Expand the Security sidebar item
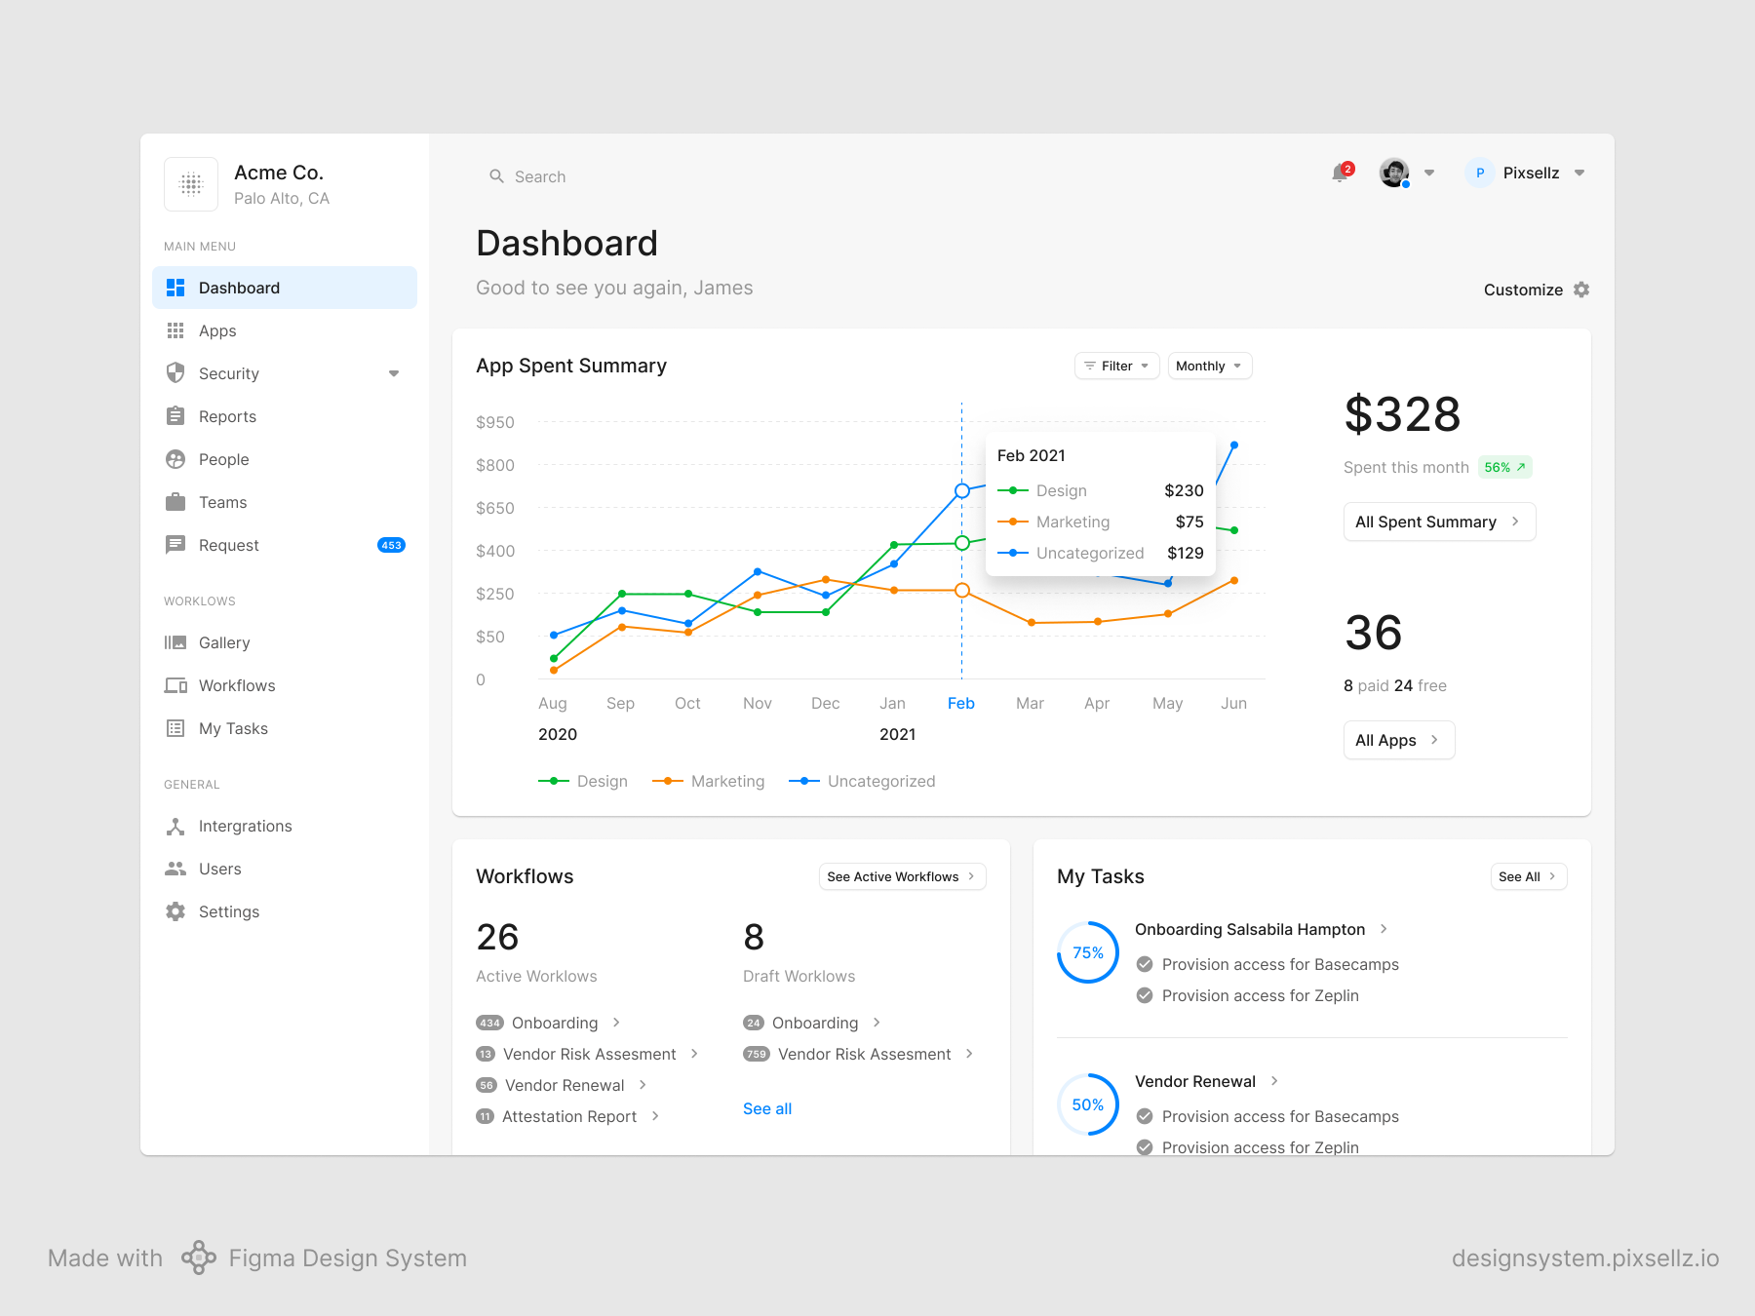The width and height of the screenshot is (1755, 1316). (x=394, y=373)
